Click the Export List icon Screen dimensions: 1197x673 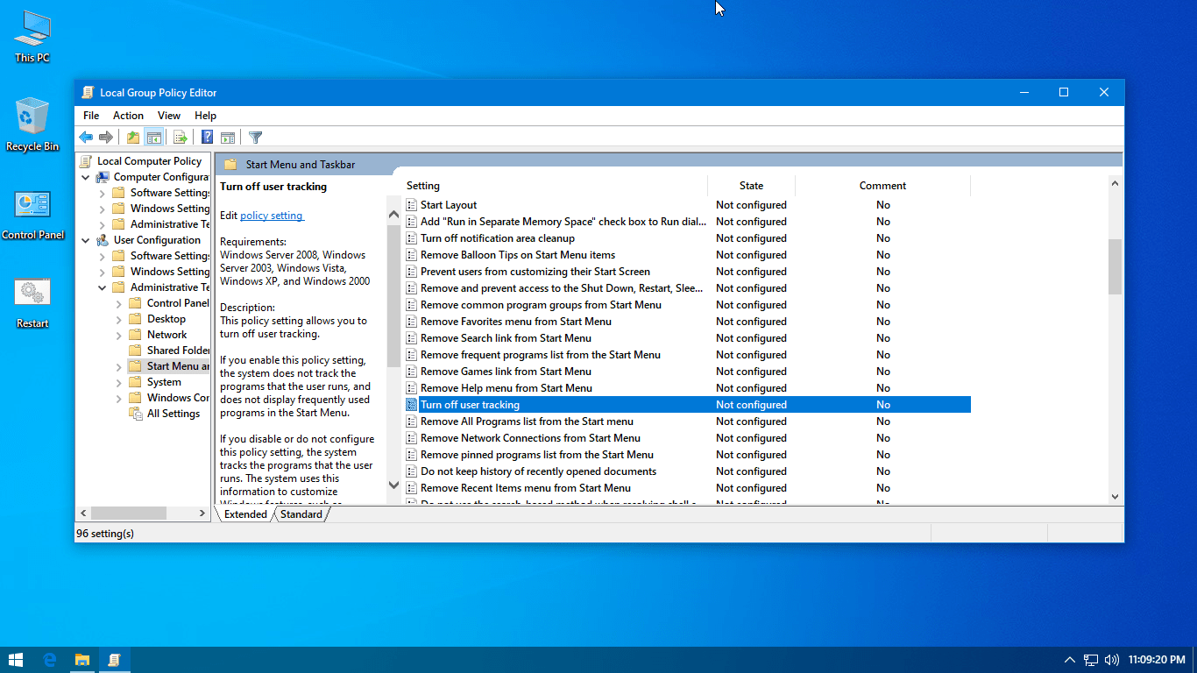tap(181, 137)
